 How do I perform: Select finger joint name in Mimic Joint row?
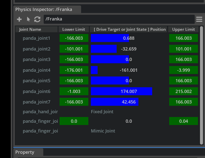[40, 131]
